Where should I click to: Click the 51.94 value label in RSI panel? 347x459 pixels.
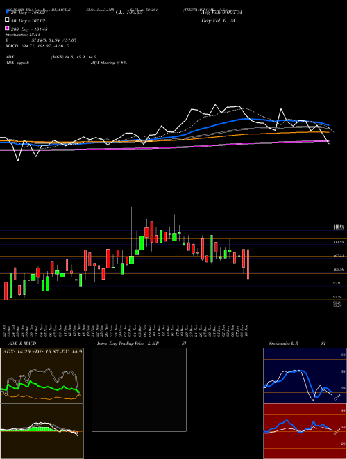pos(337,431)
